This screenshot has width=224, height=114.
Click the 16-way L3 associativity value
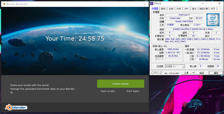(217, 59)
